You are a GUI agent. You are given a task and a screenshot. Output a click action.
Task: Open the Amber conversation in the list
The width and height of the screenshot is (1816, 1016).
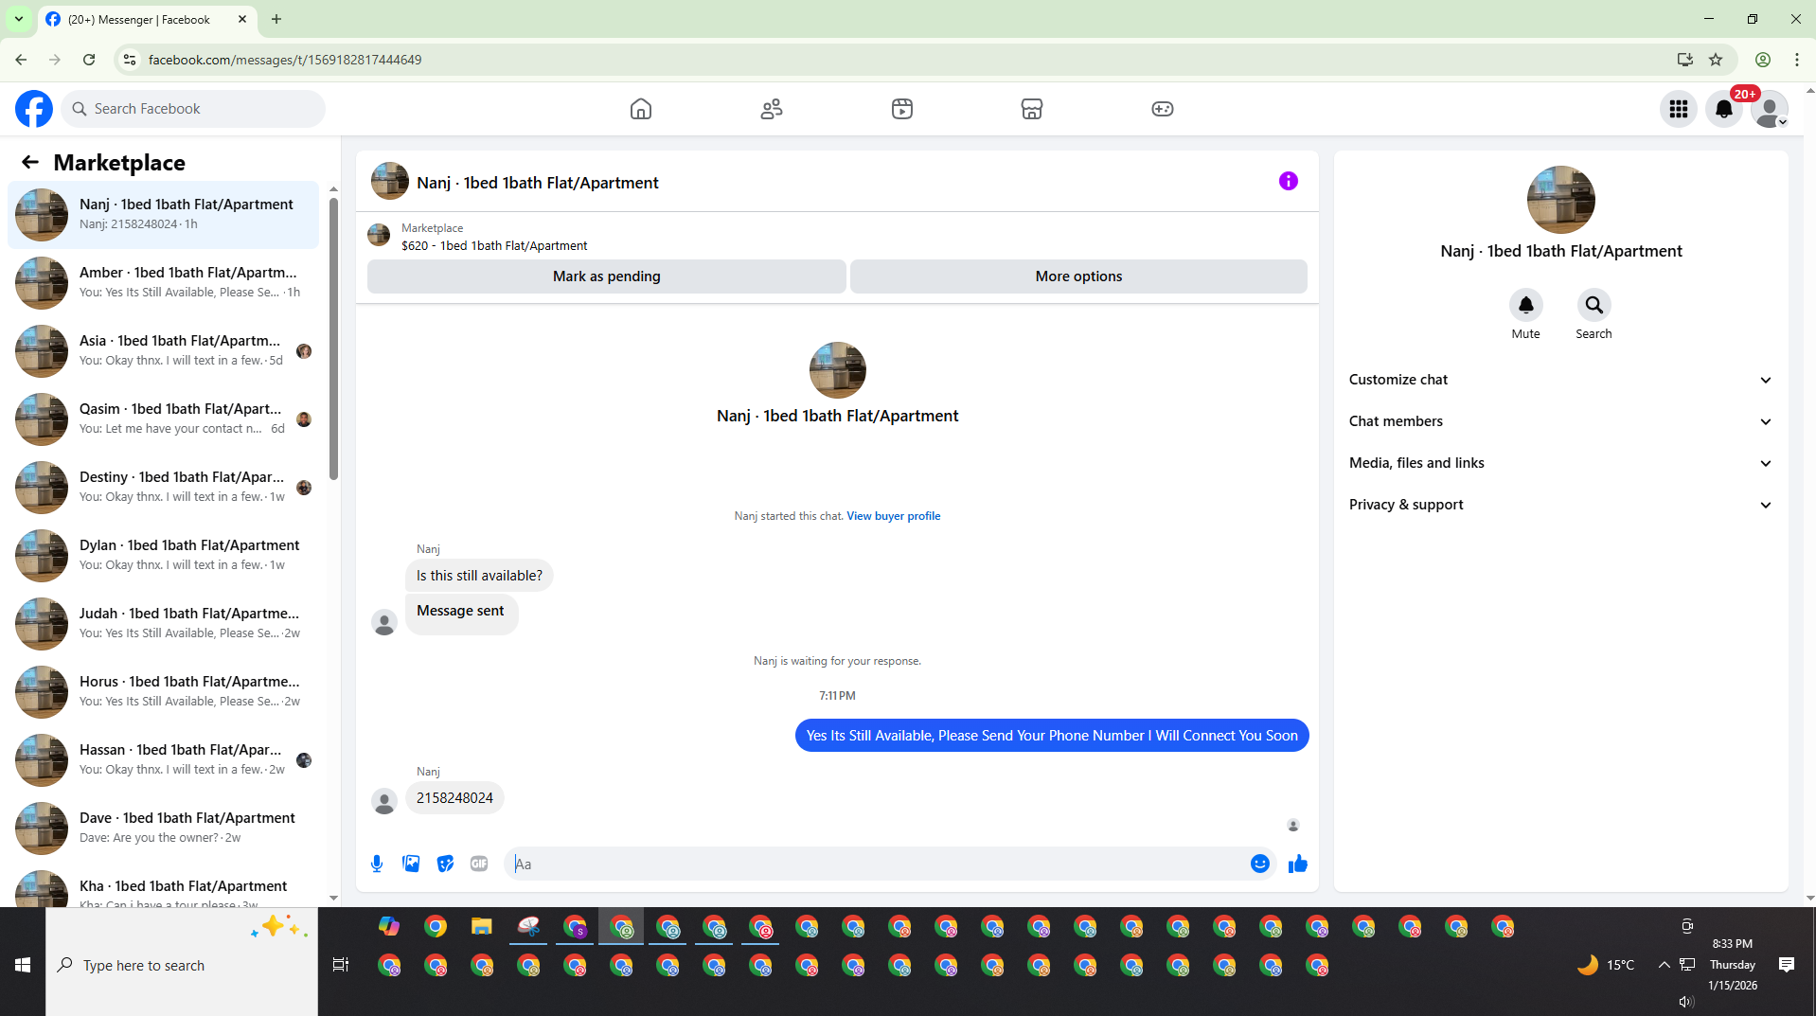(163, 282)
